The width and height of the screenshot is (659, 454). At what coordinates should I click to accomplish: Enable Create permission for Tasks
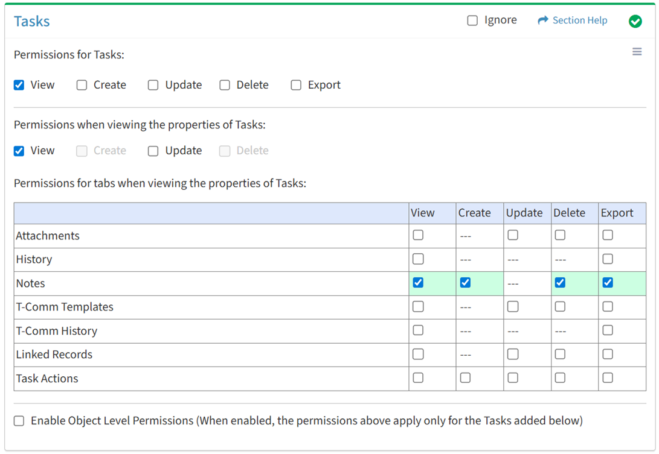point(82,85)
